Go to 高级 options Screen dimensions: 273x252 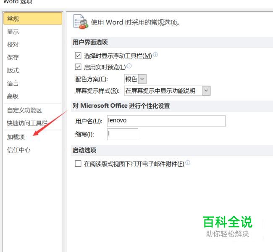(x=13, y=96)
